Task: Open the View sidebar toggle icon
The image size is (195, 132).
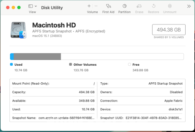Action: pyautogui.click(x=31, y=6)
